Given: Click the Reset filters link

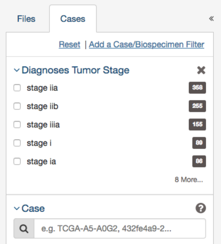Looking at the screenshot, I should 69,44.
